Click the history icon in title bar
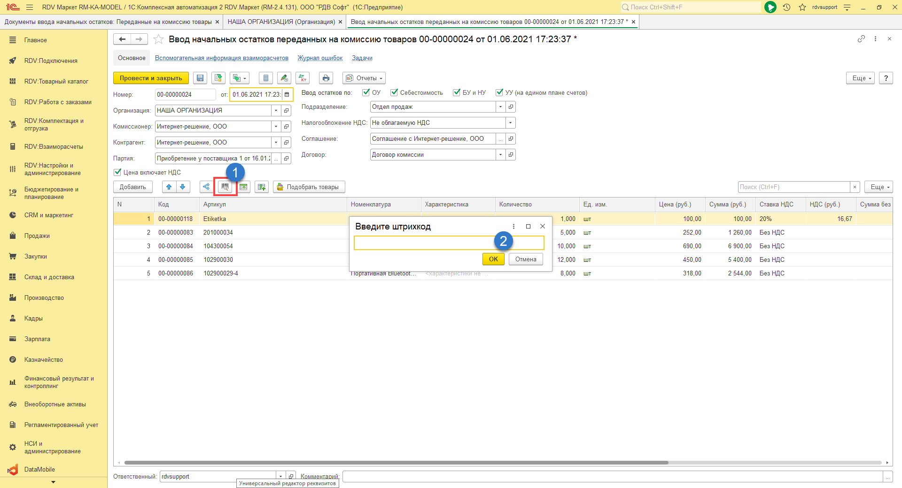This screenshot has width=902, height=488. 786,7
